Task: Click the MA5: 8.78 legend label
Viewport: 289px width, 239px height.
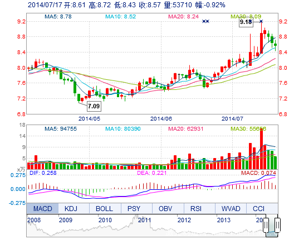Action: pyautogui.click(x=58, y=17)
